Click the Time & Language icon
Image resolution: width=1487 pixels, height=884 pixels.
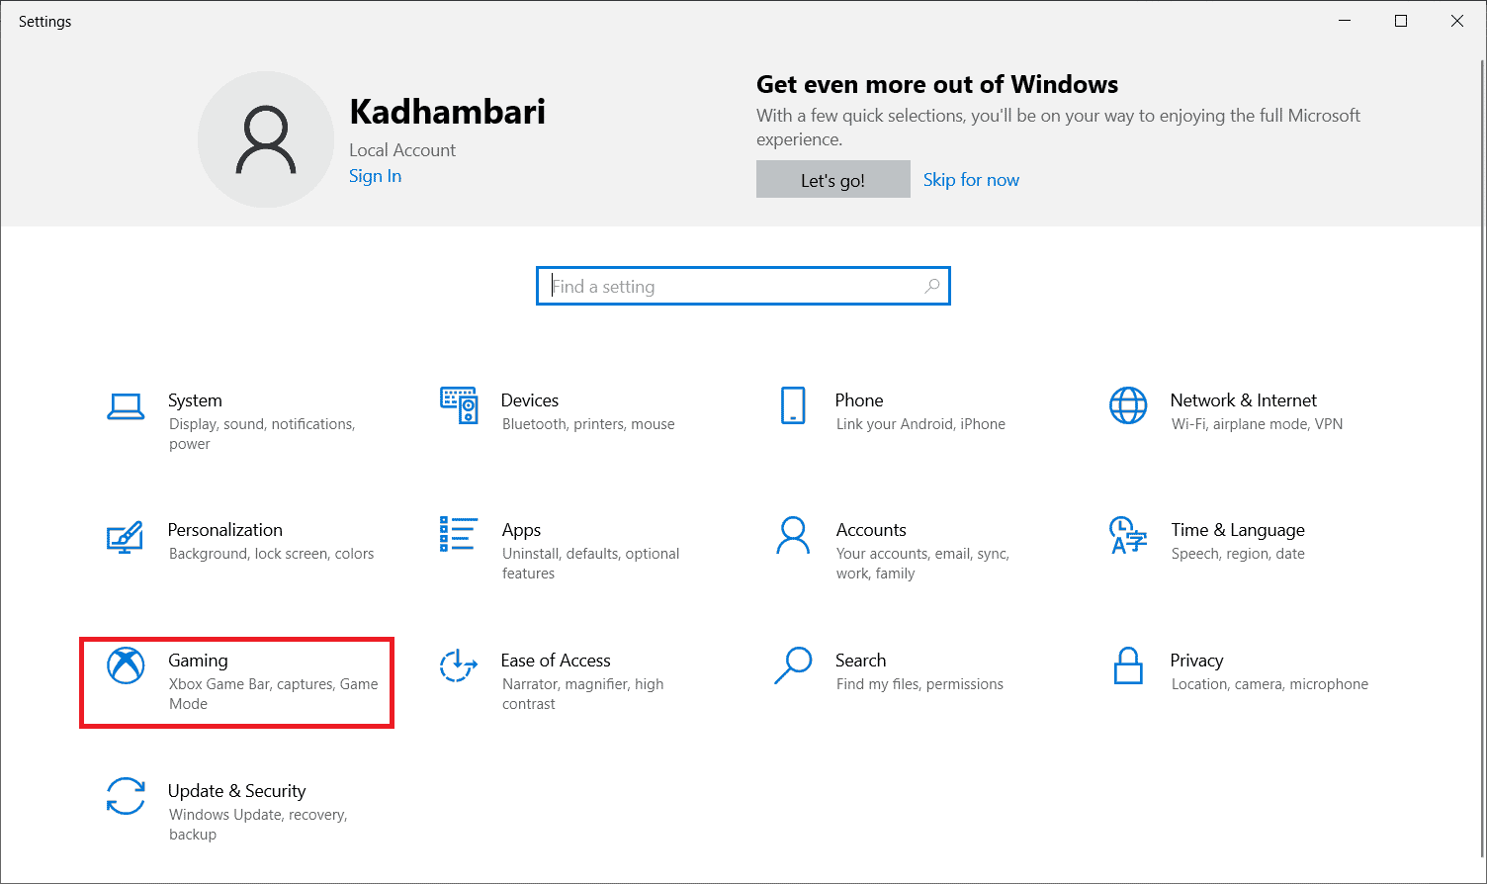click(1128, 535)
